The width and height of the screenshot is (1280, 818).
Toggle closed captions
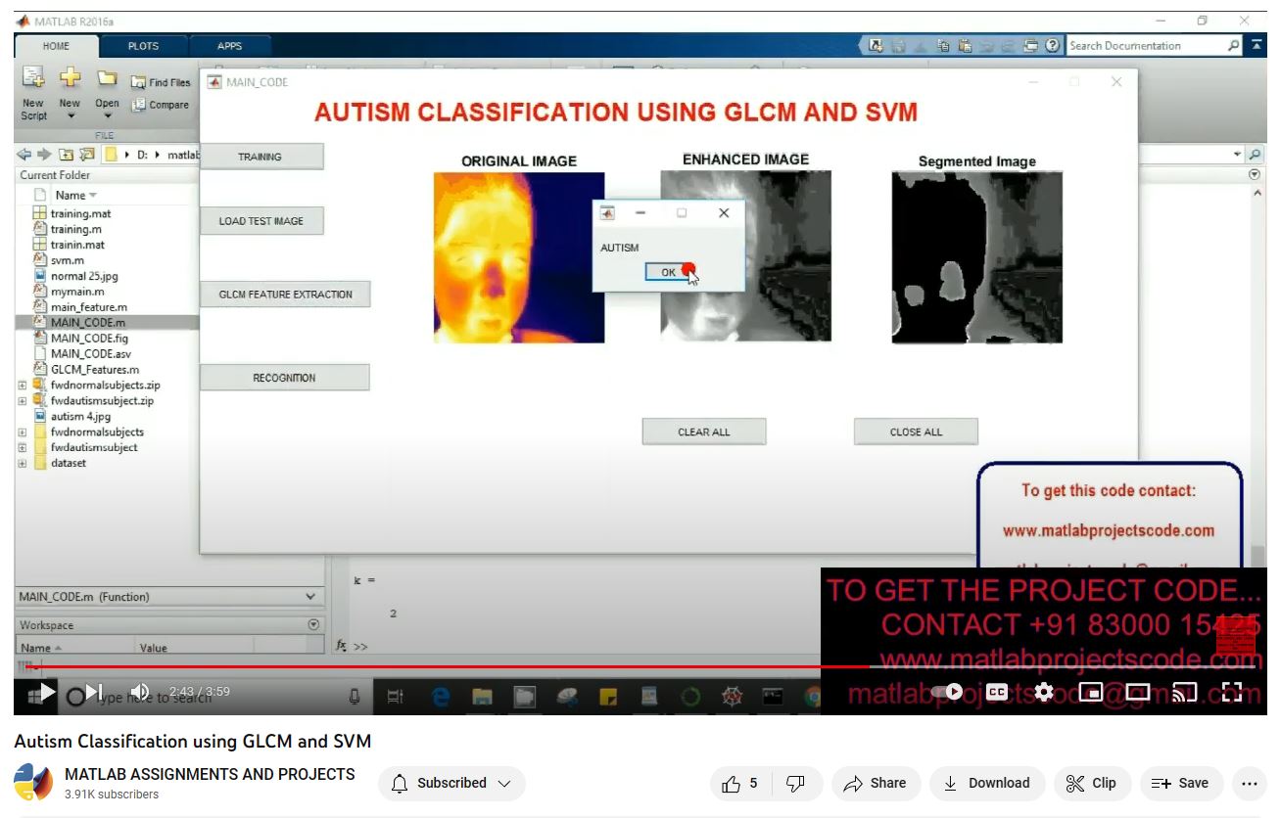[997, 692]
